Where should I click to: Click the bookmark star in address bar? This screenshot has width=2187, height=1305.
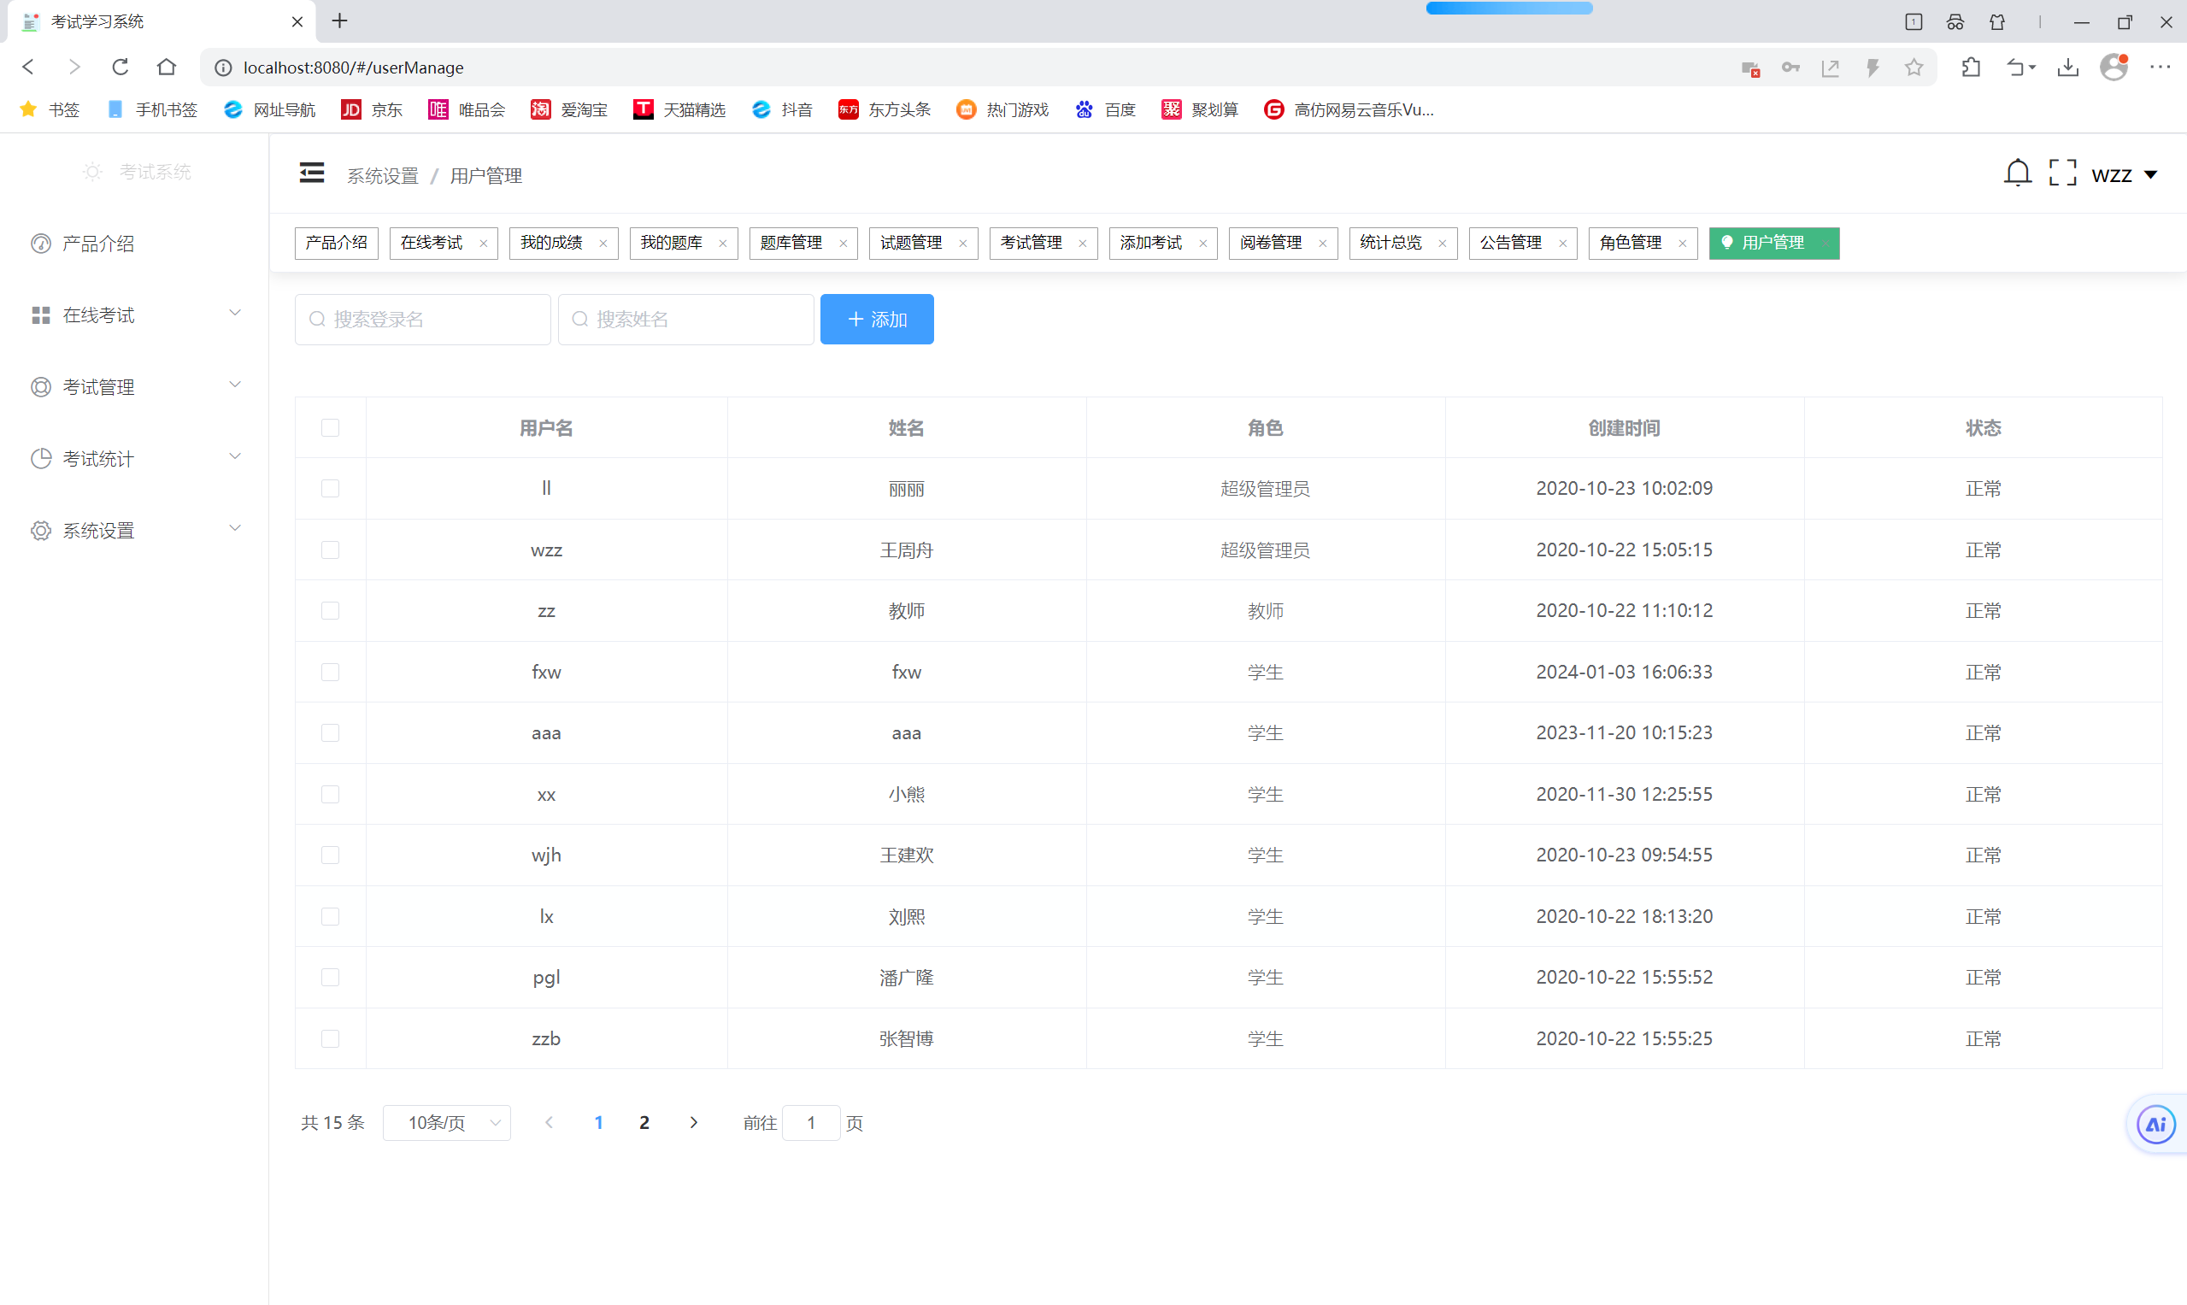1914,68
